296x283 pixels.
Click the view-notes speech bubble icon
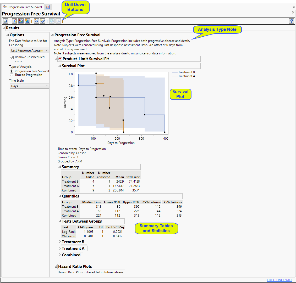tap(43, 21)
